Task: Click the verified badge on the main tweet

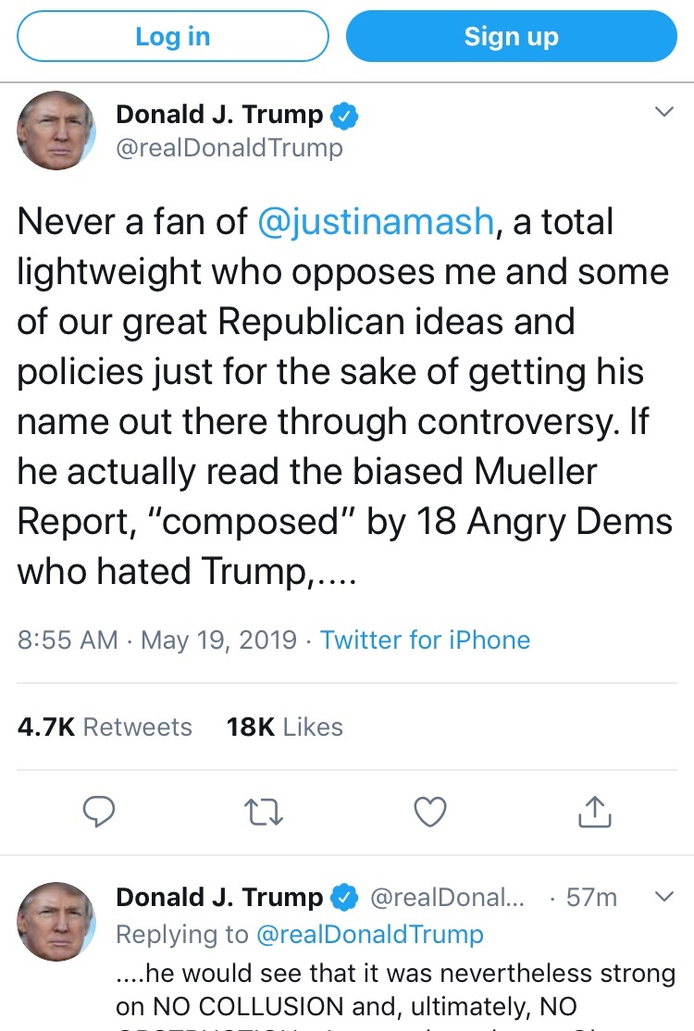Action: (x=345, y=117)
